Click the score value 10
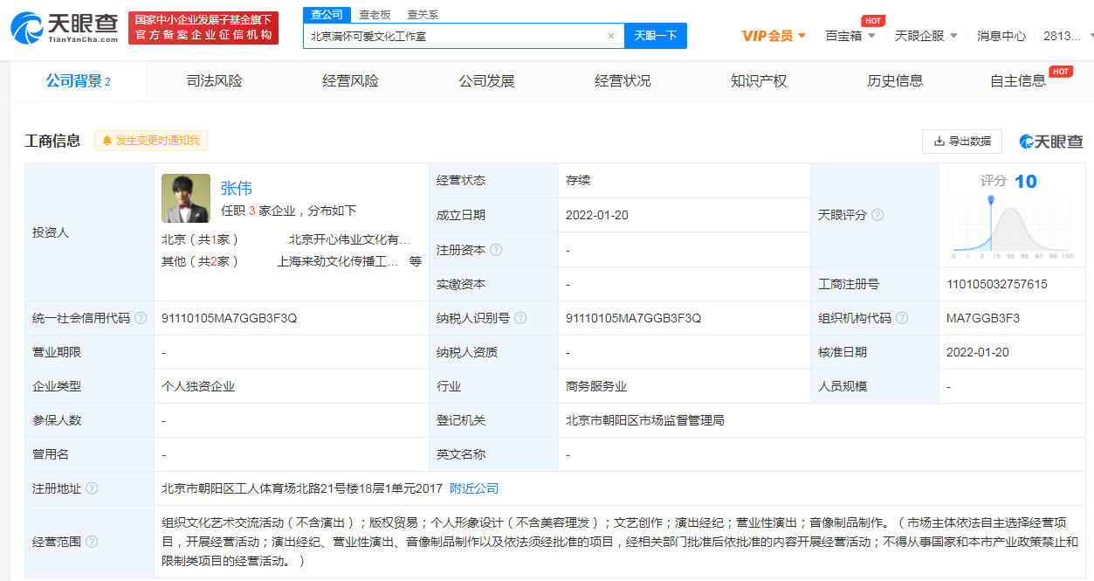 [1026, 181]
